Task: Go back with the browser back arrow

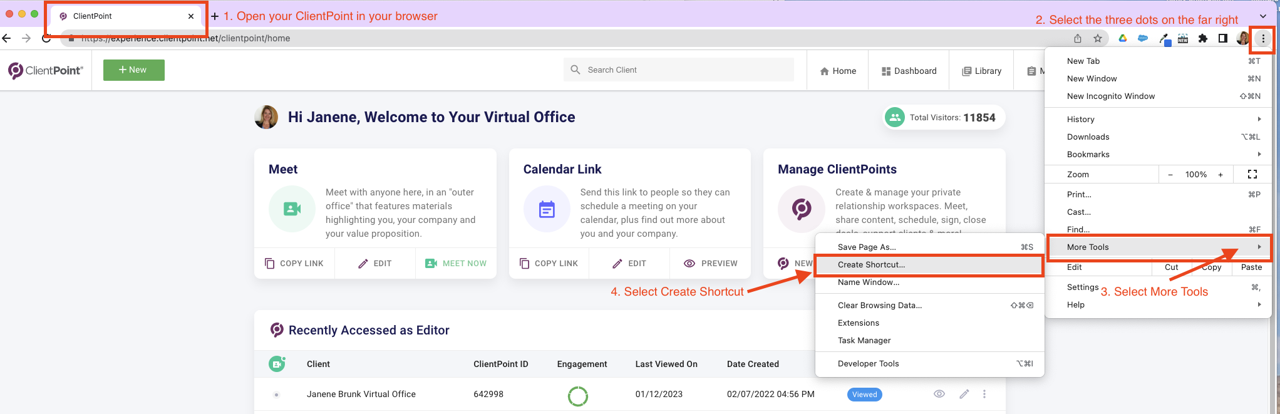Action: 7,38
